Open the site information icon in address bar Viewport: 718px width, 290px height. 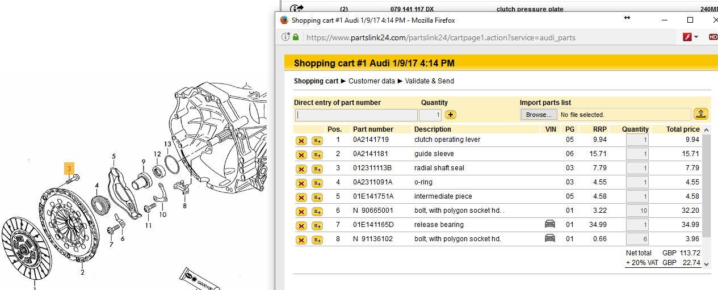[x=286, y=37]
